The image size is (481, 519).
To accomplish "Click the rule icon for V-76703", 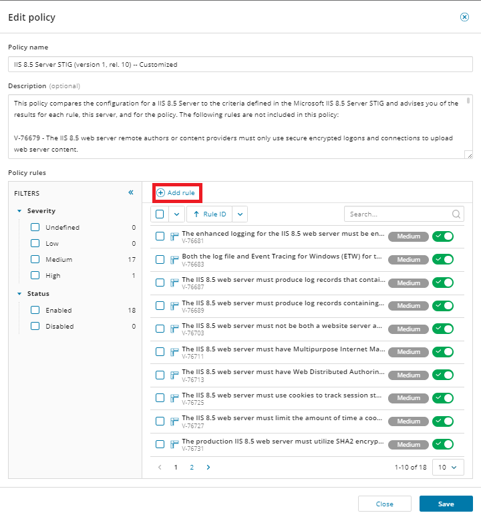I will coord(174,329).
